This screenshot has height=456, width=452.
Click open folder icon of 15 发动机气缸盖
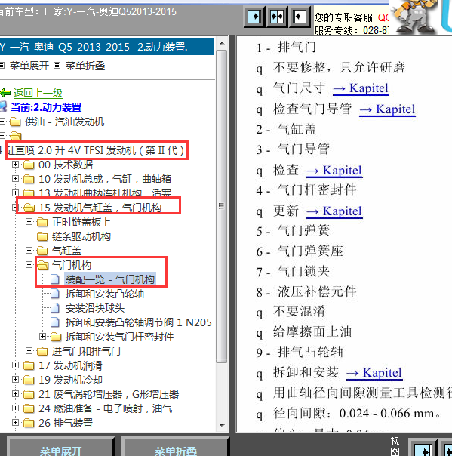pos(29,208)
